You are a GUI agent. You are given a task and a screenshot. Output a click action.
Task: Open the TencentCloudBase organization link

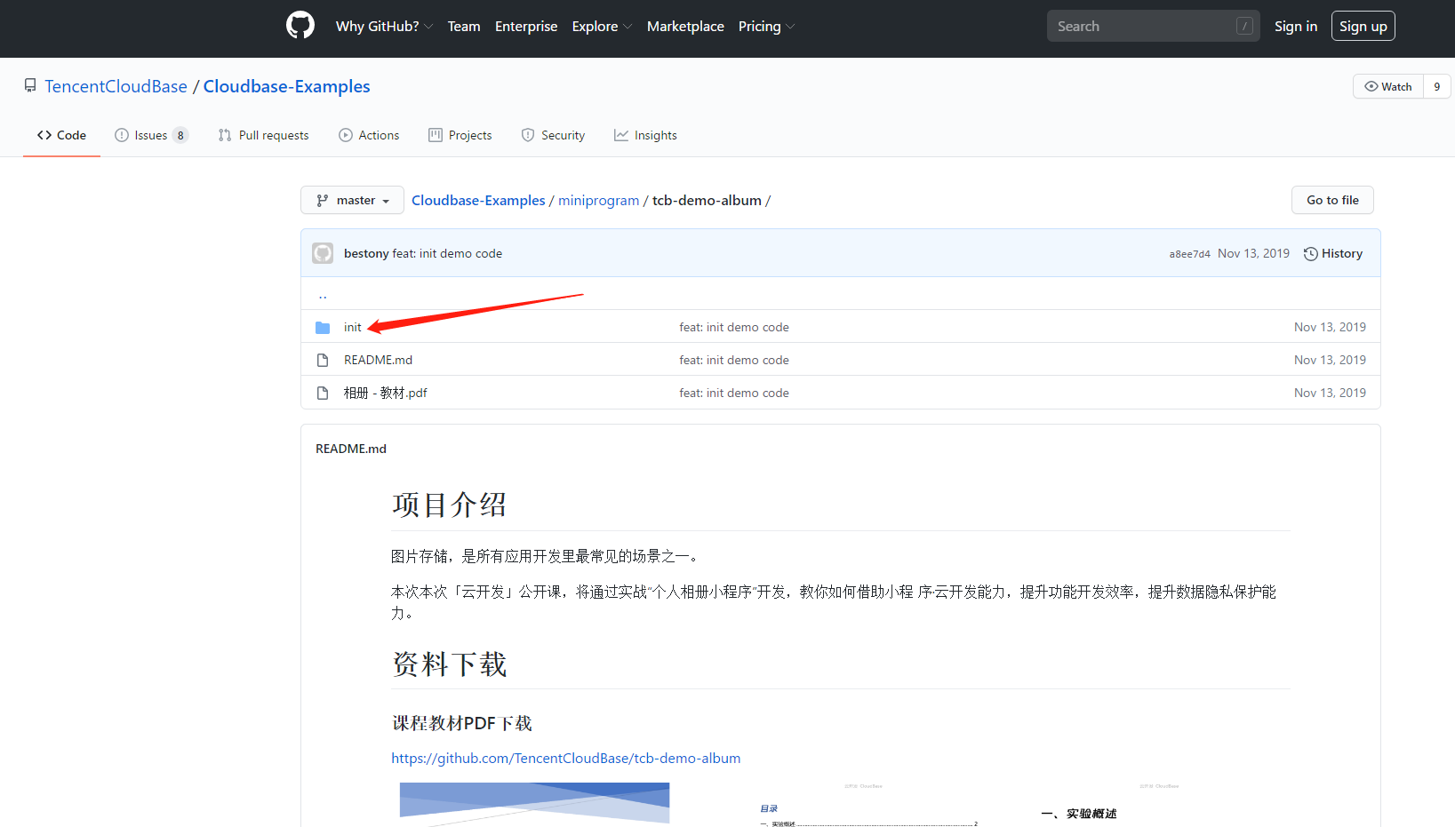point(116,86)
